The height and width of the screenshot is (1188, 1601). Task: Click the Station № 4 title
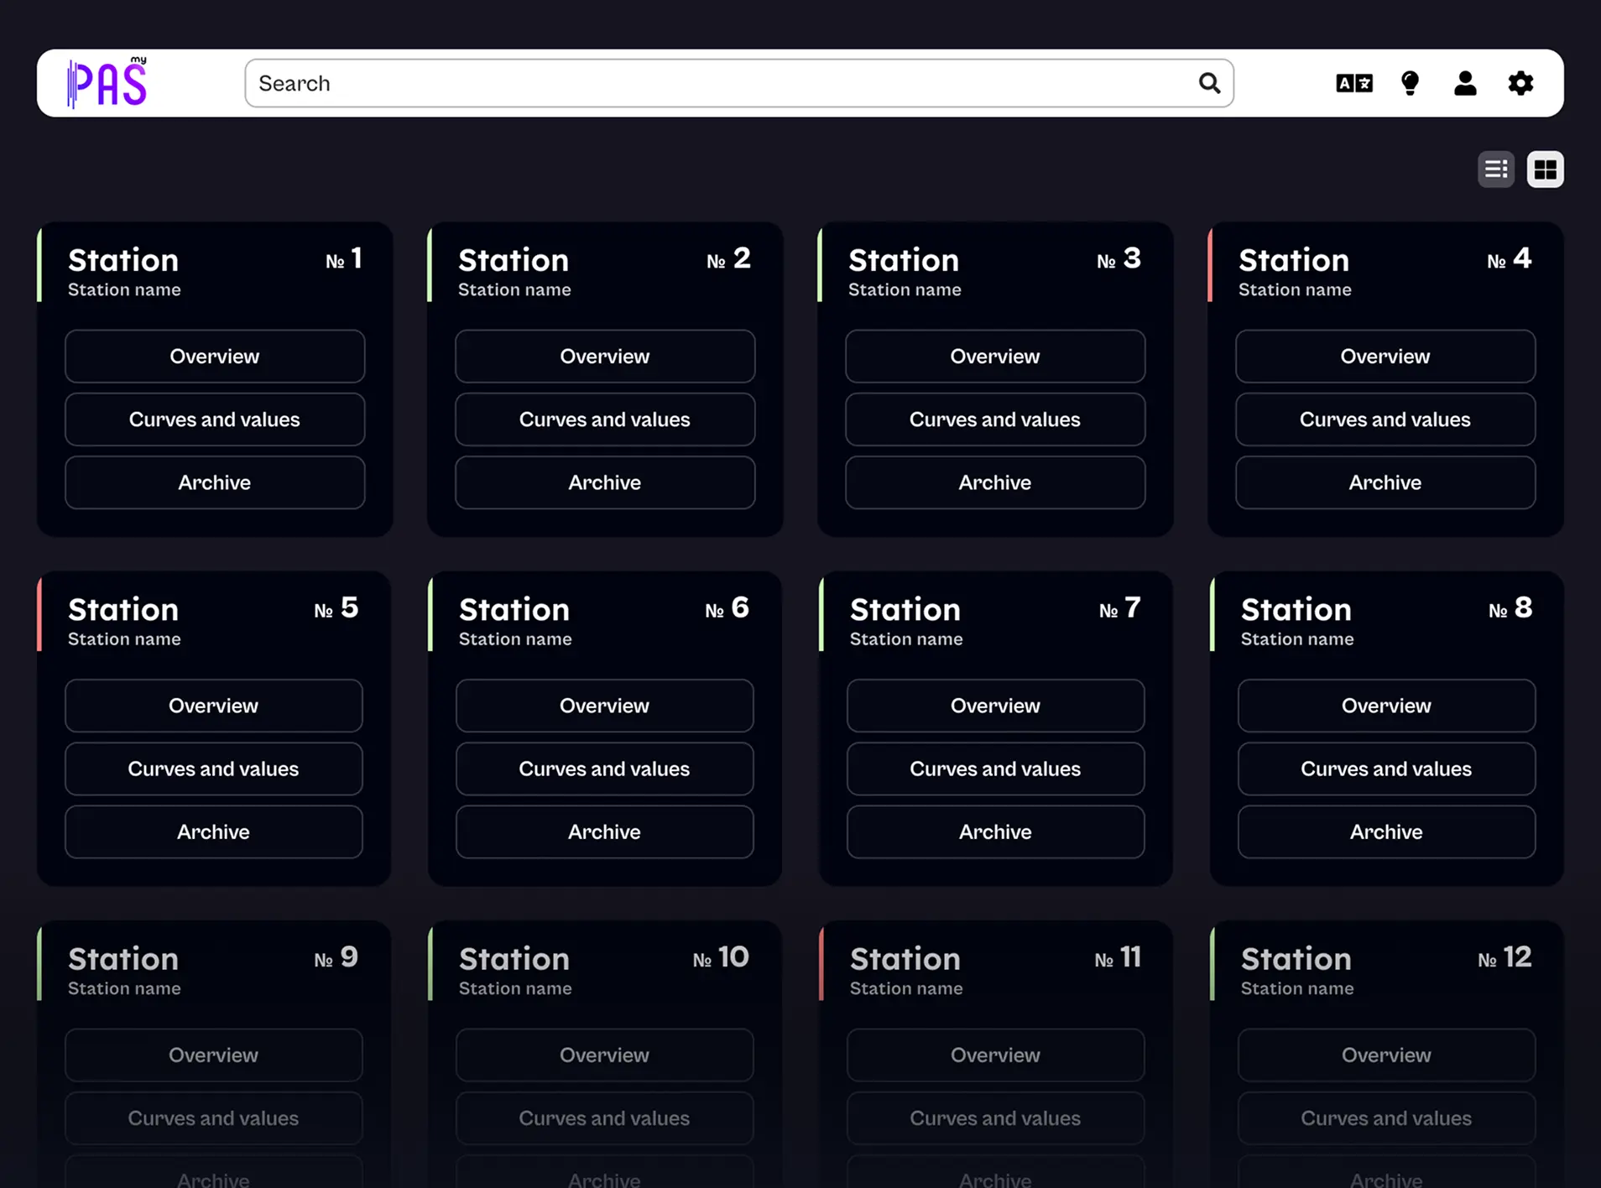[x=1294, y=260]
